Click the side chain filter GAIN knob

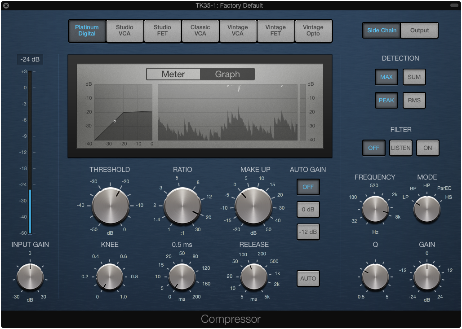coord(427,276)
